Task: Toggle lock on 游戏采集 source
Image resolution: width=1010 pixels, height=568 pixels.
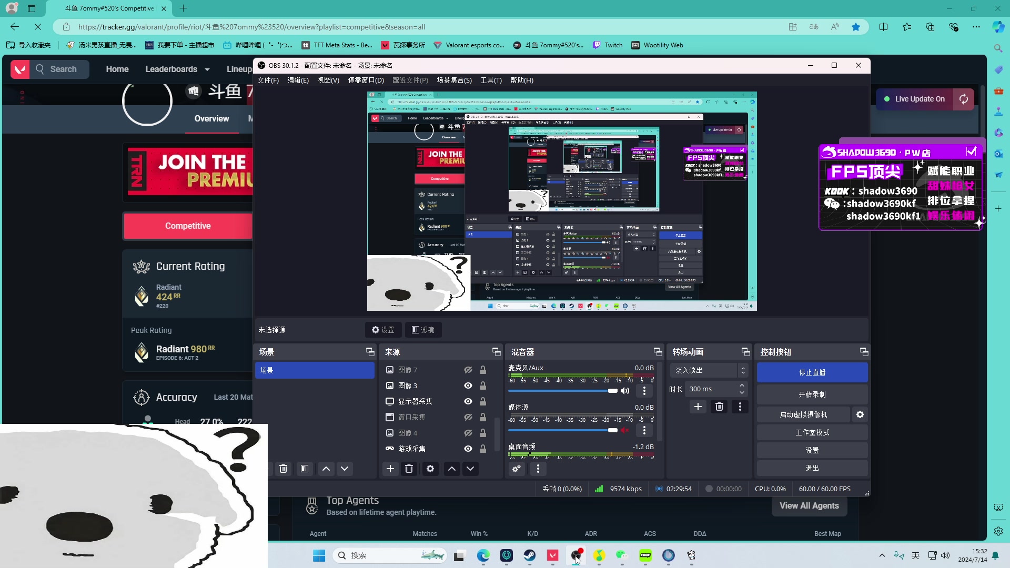Action: pyautogui.click(x=482, y=449)
